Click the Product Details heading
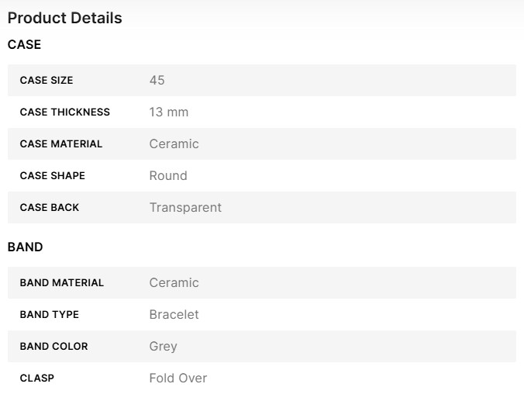The image size is (524, 401). coord(65,18)
